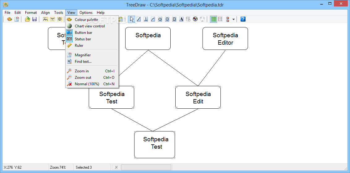Select the diagonal line drawing tool
The height and width of the screenshot is (173, 350).
pyautogui.click(x=139, y=19)
